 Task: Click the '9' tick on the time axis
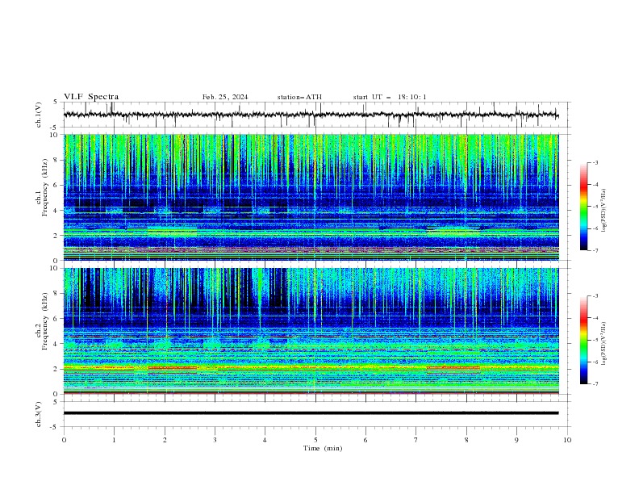pos(516,440)
